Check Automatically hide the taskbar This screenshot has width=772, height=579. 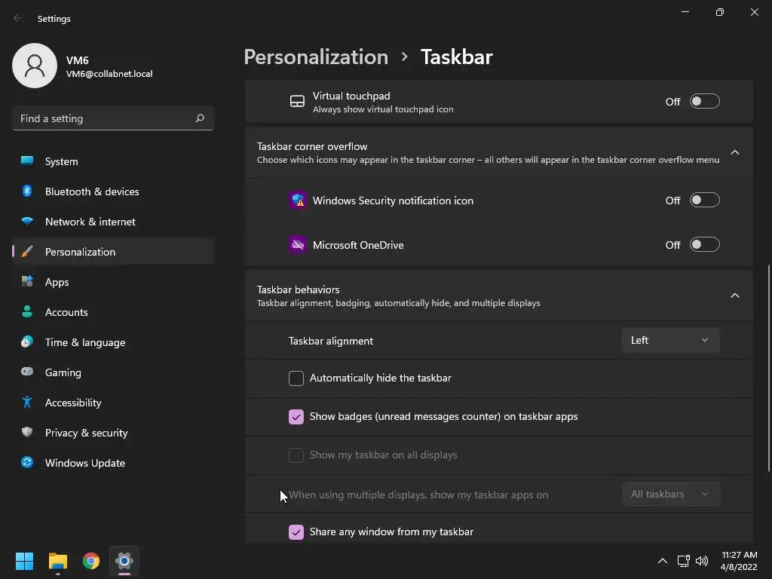pyautogui.click(x=296, y=378)
